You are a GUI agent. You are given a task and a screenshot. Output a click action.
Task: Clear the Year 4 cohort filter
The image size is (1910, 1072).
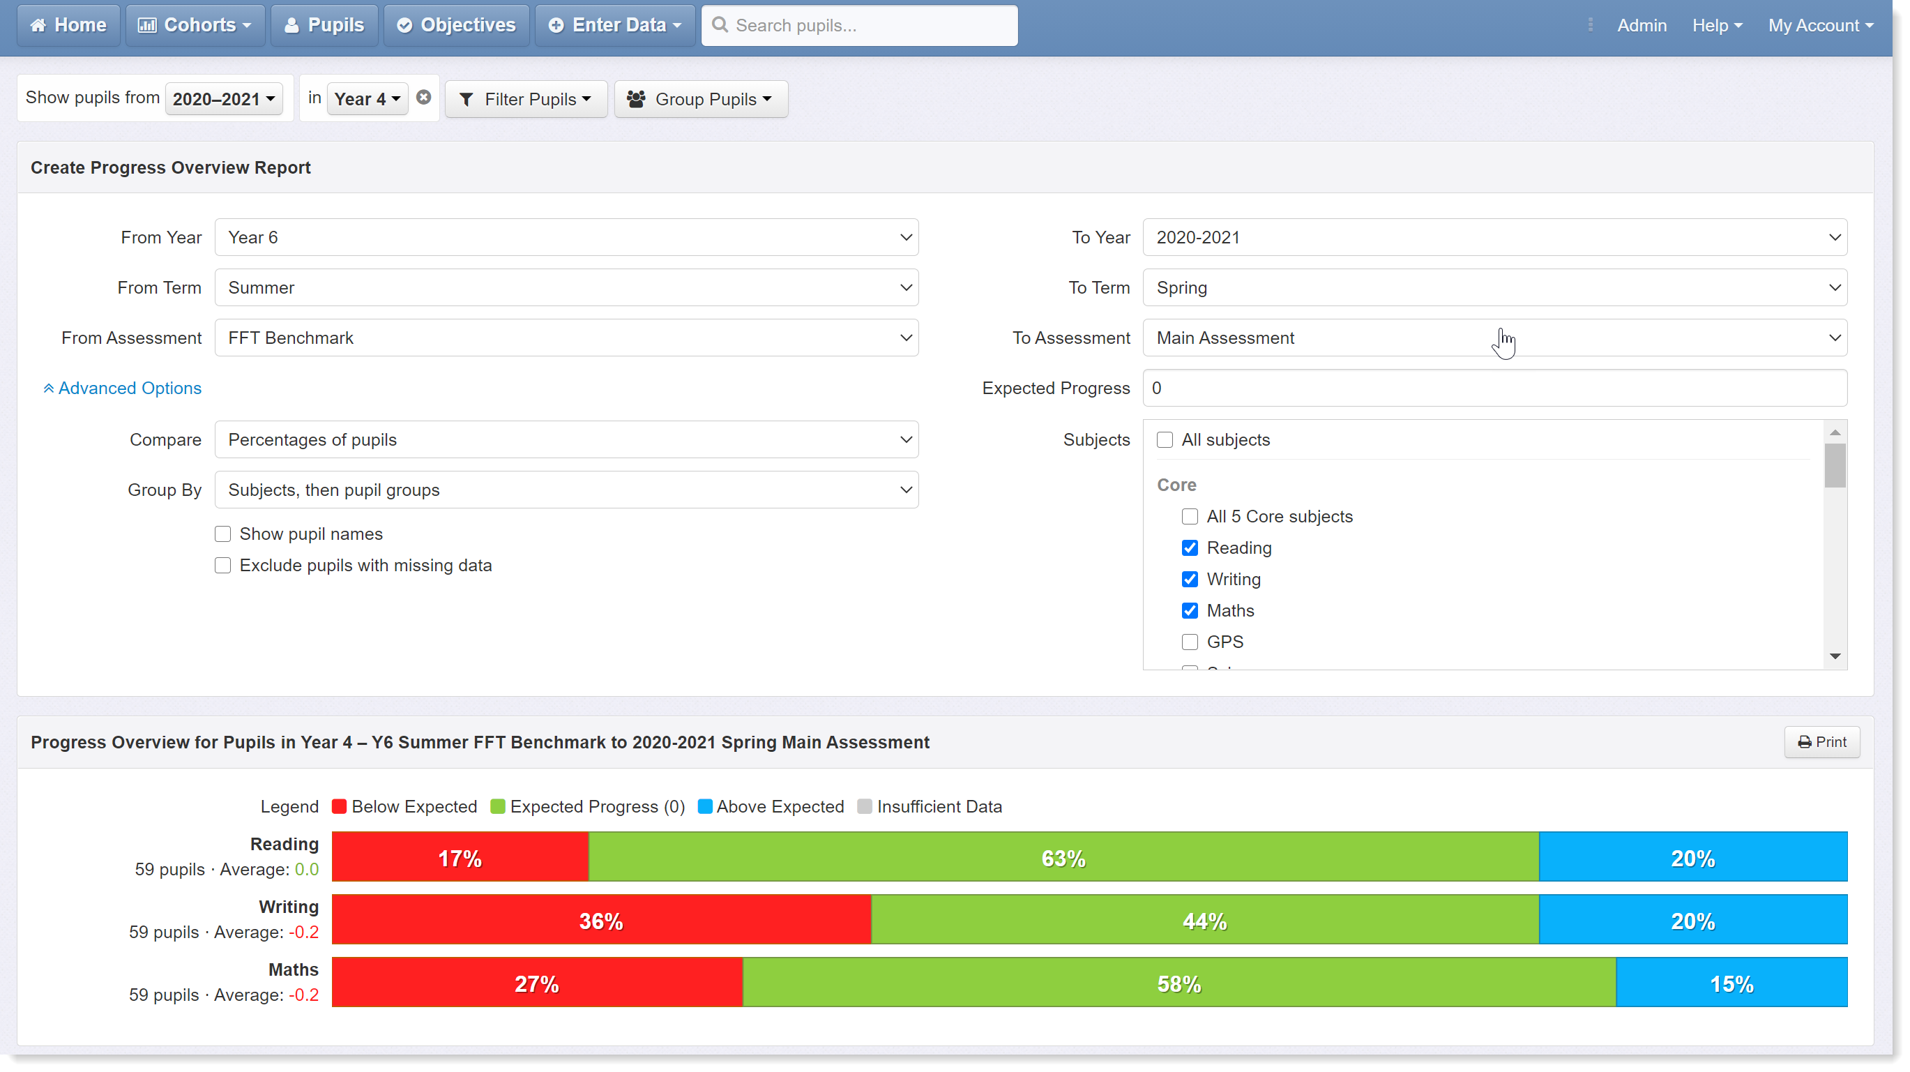click(423, 97)
